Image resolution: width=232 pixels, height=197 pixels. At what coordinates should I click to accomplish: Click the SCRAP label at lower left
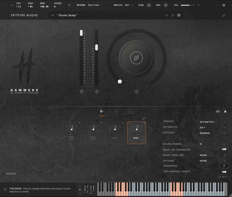[11, 174]
